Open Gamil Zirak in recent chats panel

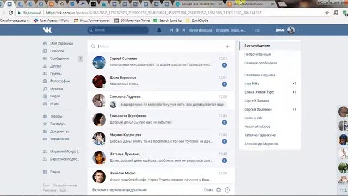click(x=270, y=118)
